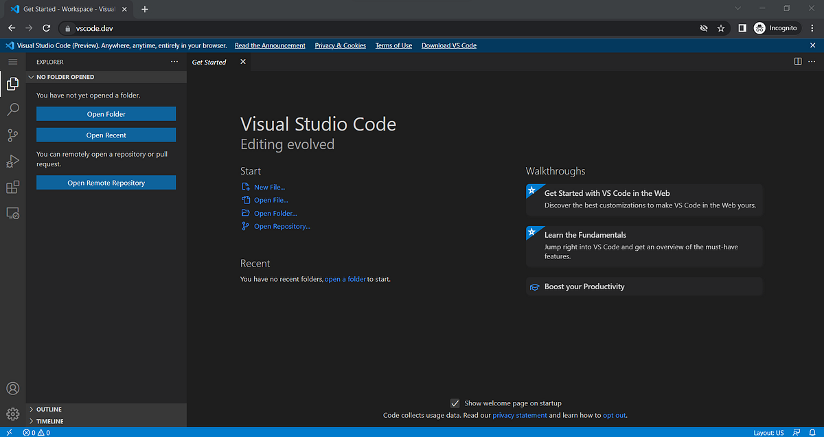Collapse the NO FOLDER OPENED section
Screen dimensions: 824x437
30,76
